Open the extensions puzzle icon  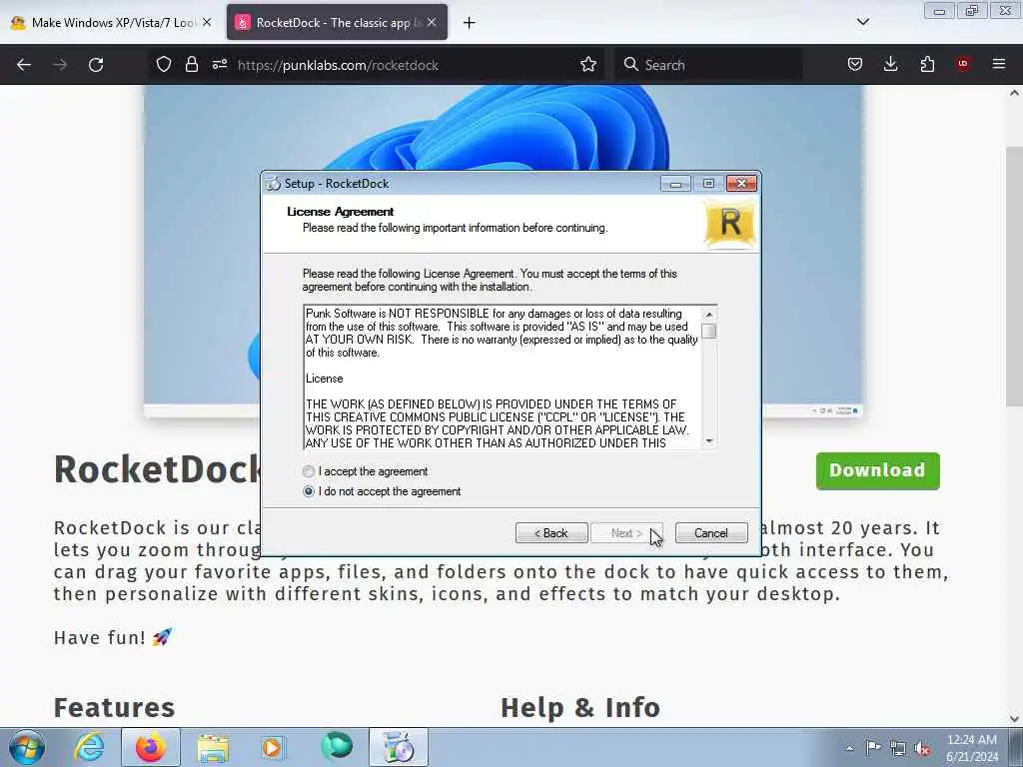click(x=927, y=64)
